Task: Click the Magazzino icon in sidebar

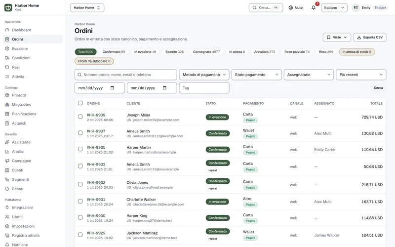Action: [7, 105]
